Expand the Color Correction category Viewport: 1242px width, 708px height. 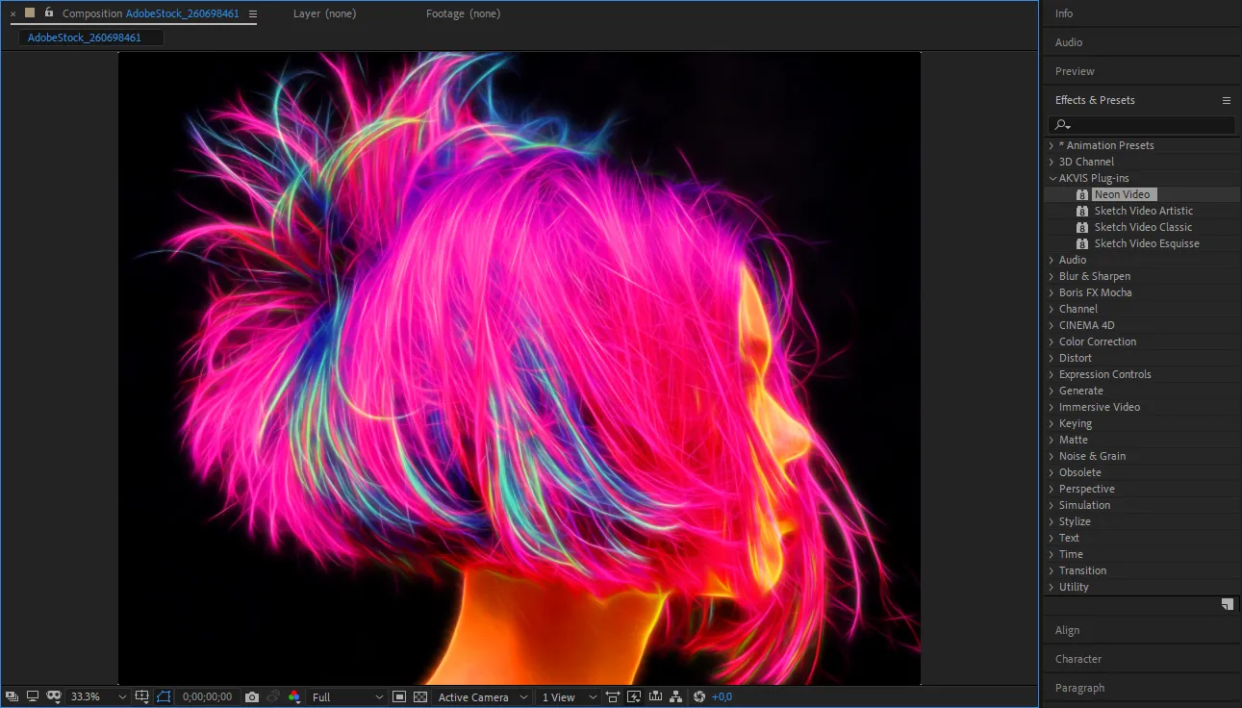pyautogui.click(x=1051, y=342)
